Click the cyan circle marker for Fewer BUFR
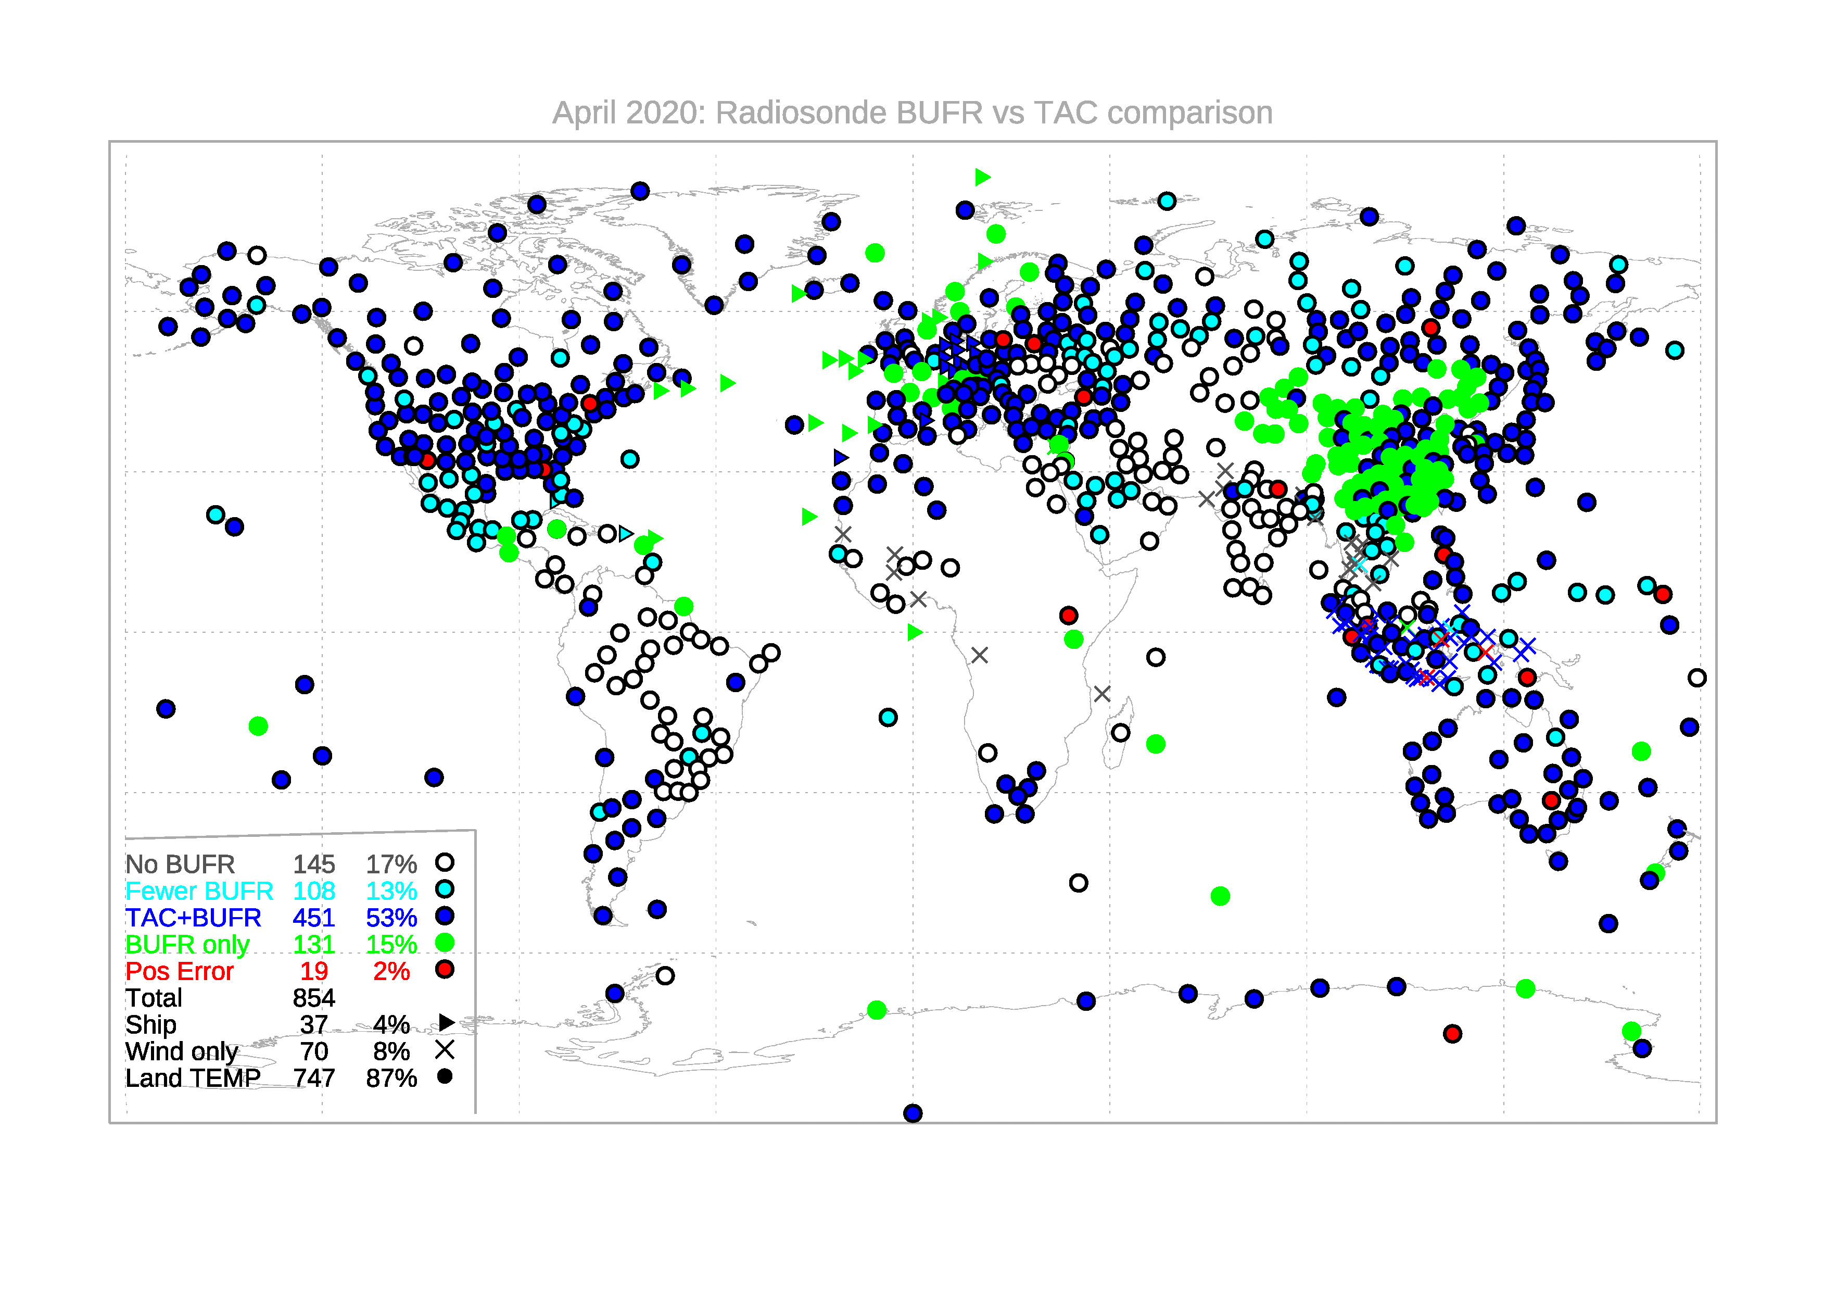The width and height of the screenshot is (1824, 1291). click(x=445, y=889)
